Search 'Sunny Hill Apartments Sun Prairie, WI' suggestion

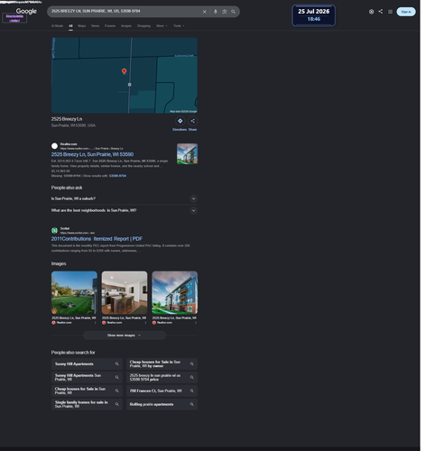click(87, 377)
